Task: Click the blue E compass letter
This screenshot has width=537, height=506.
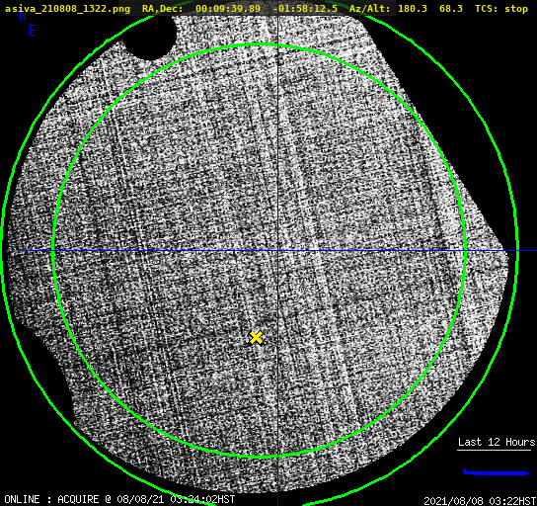Action: pyautogui.click(x=33, y=31)
